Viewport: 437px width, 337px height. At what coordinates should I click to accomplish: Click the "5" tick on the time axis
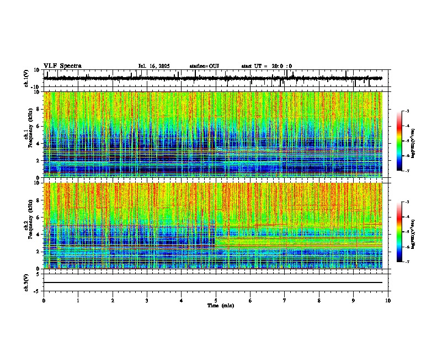click(216, 301)
